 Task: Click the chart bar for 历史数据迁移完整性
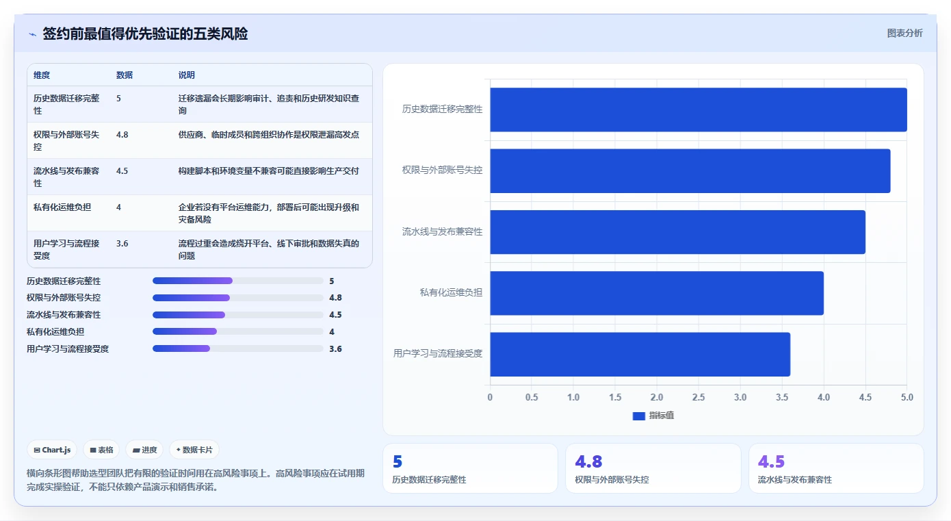(699, 110)
